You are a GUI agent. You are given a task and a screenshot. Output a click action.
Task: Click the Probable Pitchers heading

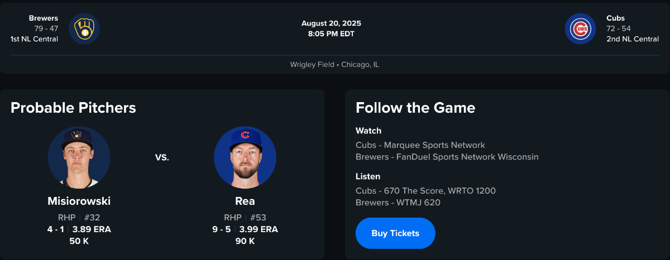(73, 108)
